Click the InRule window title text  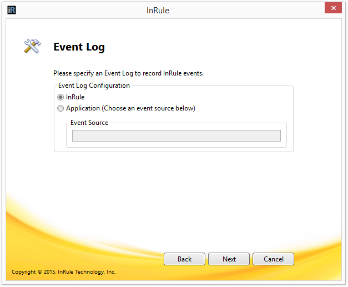click(158, 11)
